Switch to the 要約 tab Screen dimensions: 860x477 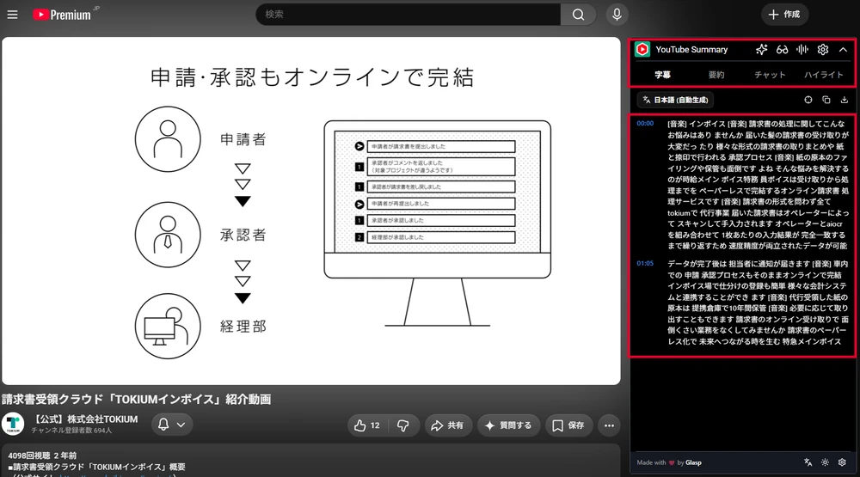pyautogui.click(x=716, y=75)
